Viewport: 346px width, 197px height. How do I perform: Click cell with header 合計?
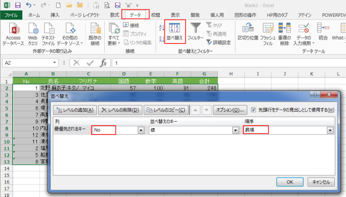tap(204, 81)
